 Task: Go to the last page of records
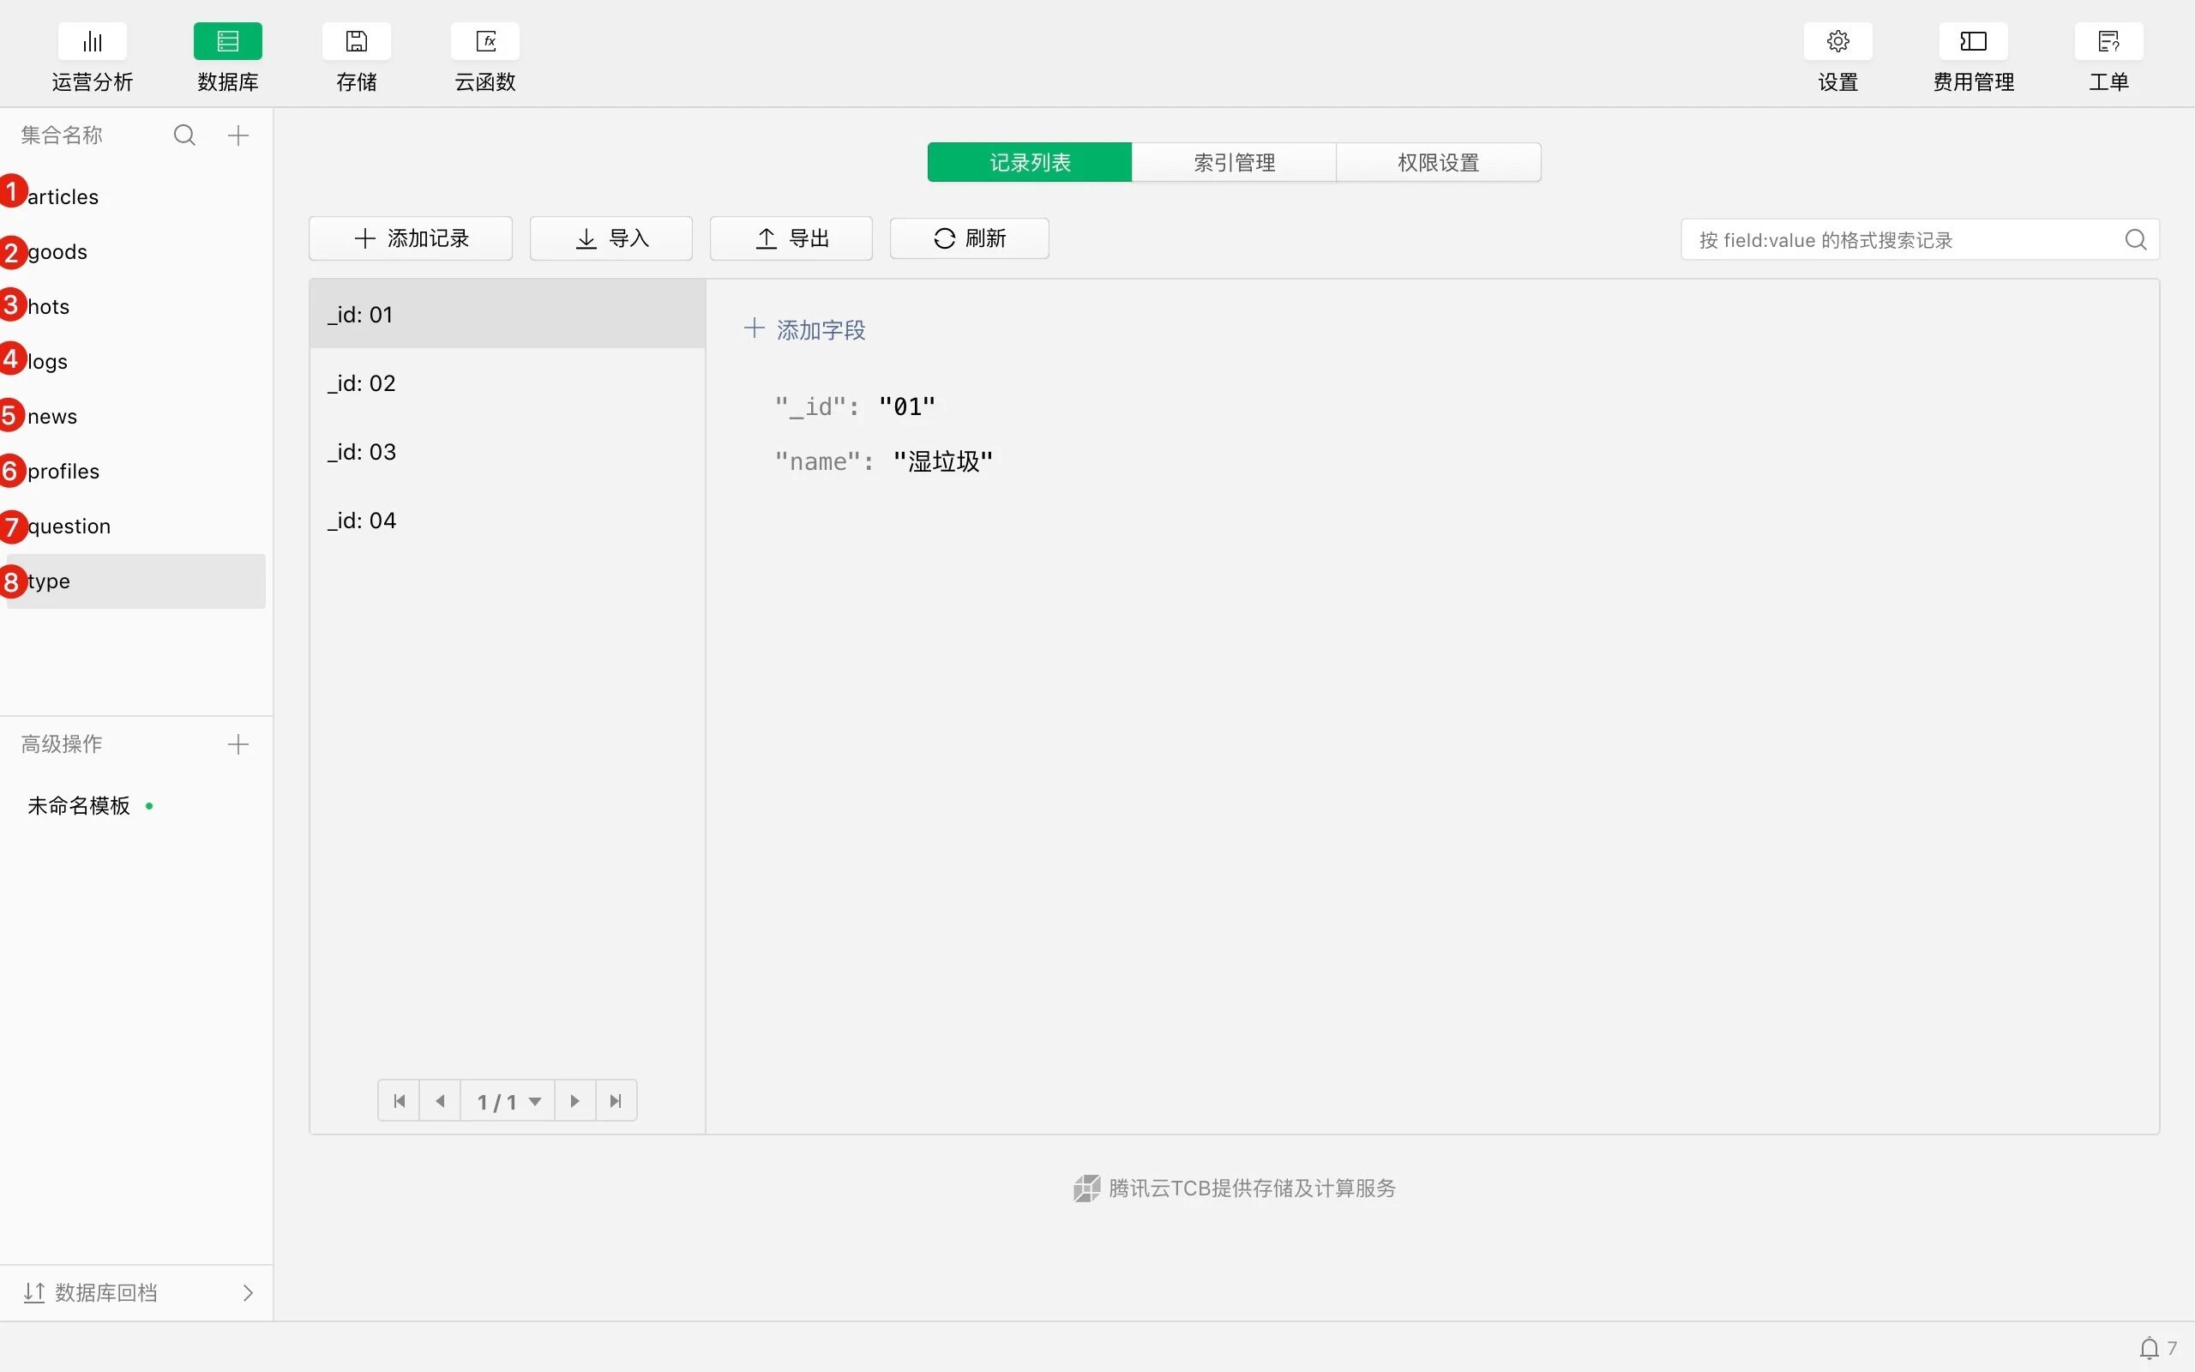pos(616,1101)
